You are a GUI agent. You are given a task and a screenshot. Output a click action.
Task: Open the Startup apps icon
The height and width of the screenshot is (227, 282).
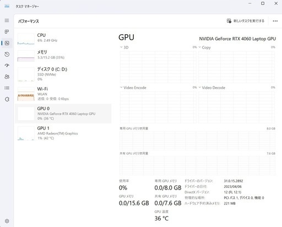(7, 66)
